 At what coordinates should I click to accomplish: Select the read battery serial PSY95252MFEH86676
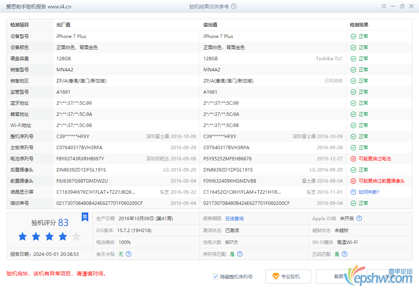click(228, 159)
